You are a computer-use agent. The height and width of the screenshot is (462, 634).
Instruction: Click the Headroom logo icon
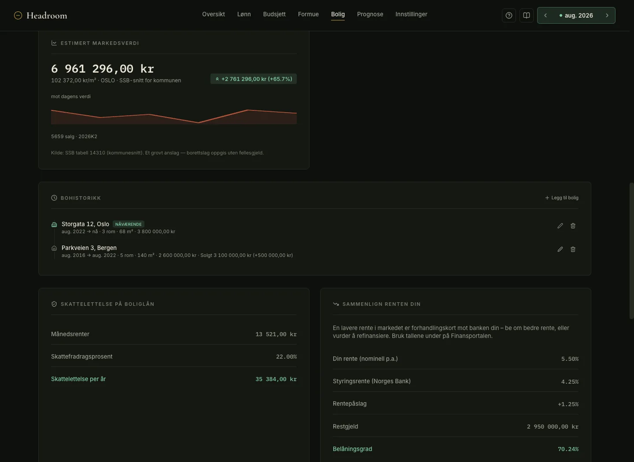(x=18, y=15)
